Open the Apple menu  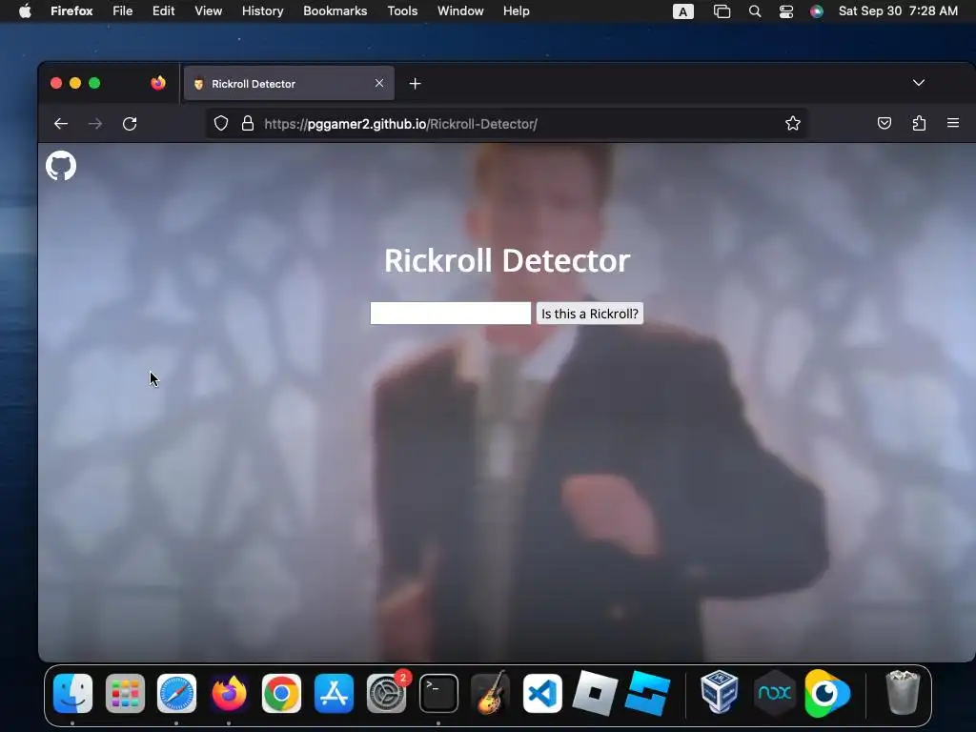pyautogui.click(x=25, y=11)
